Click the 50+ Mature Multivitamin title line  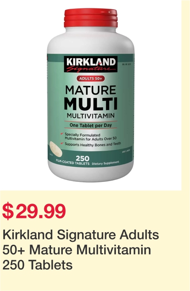pyautogui.click(x=77, y=250)
